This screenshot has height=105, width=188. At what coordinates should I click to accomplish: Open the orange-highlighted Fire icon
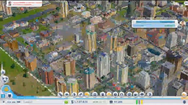point(109,94)
